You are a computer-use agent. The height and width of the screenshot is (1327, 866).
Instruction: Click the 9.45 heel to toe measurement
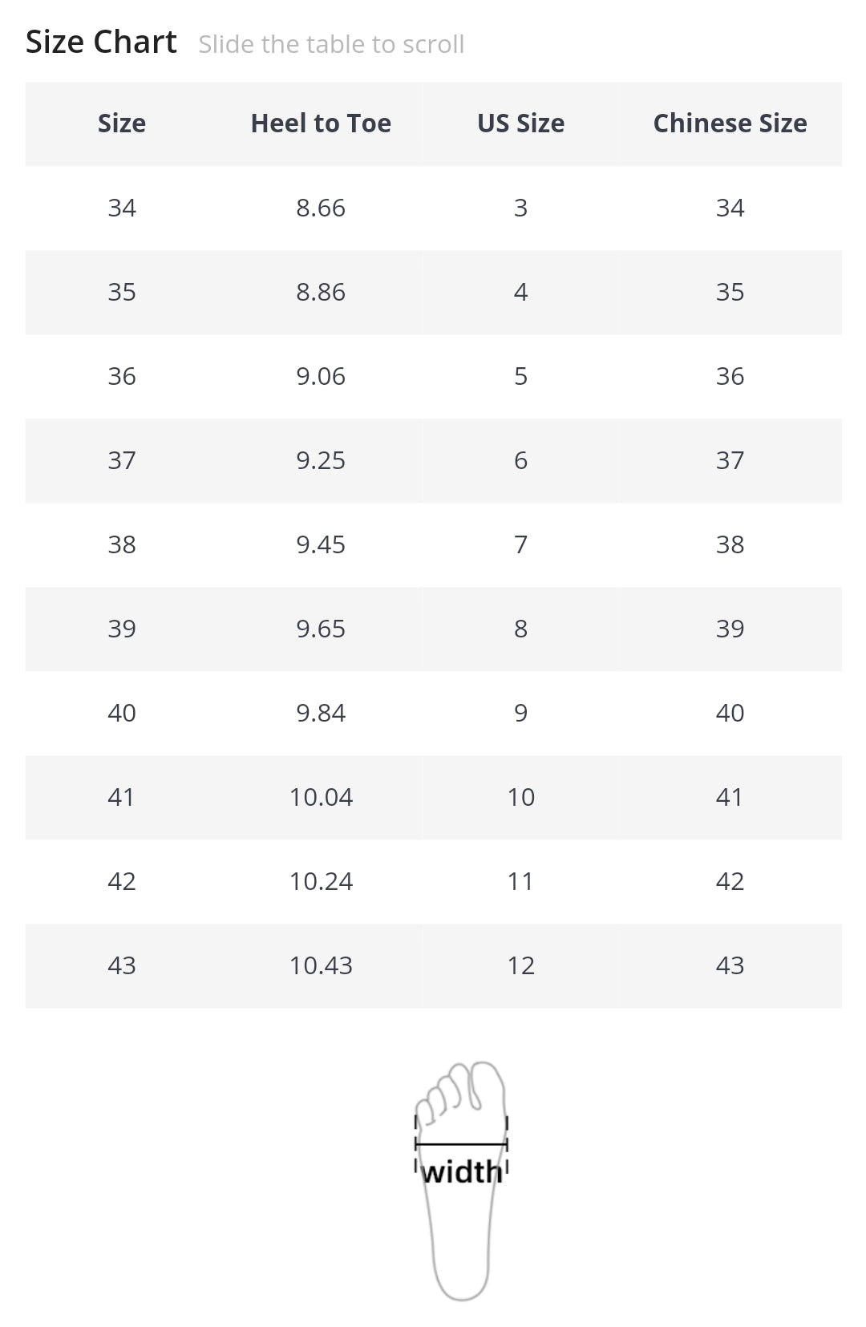(x=321, y=544)
